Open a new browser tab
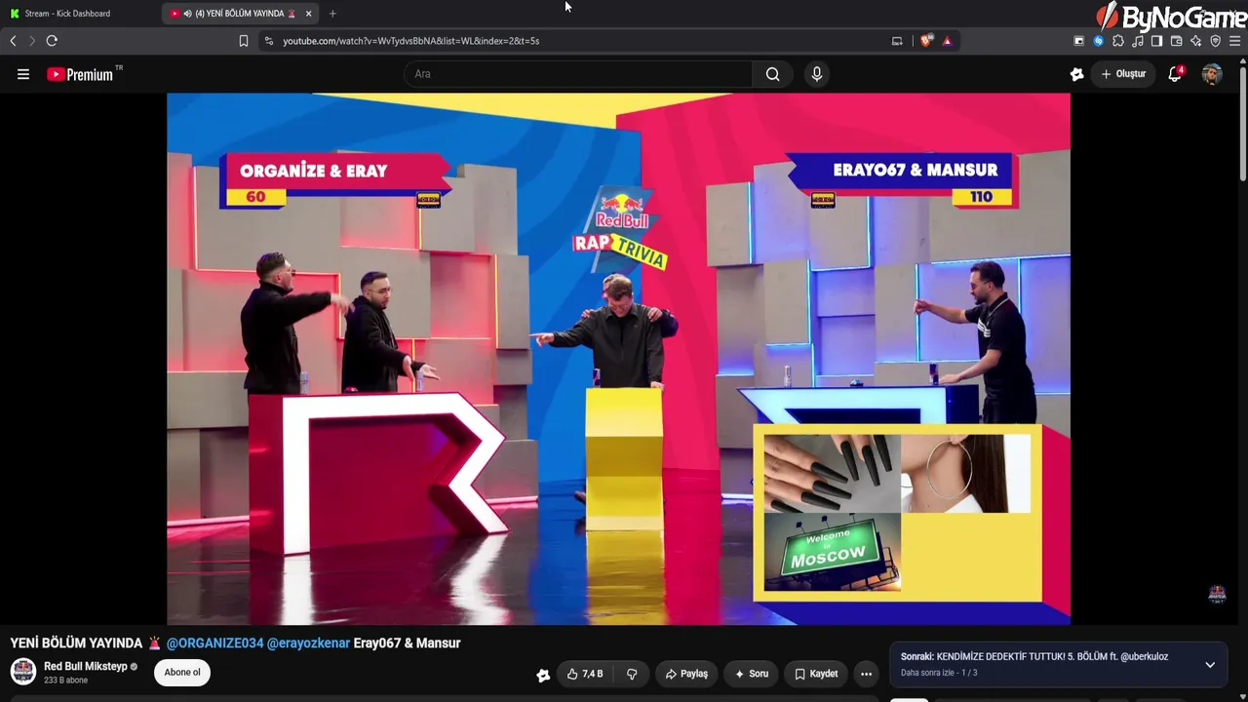1248x702 pixels. tap(332, 14)
